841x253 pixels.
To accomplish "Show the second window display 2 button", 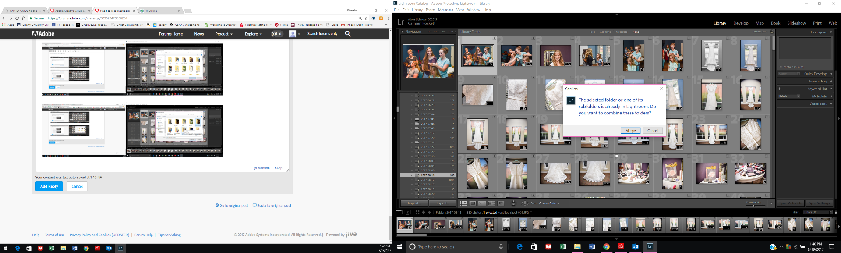I will tap(408, 212).
